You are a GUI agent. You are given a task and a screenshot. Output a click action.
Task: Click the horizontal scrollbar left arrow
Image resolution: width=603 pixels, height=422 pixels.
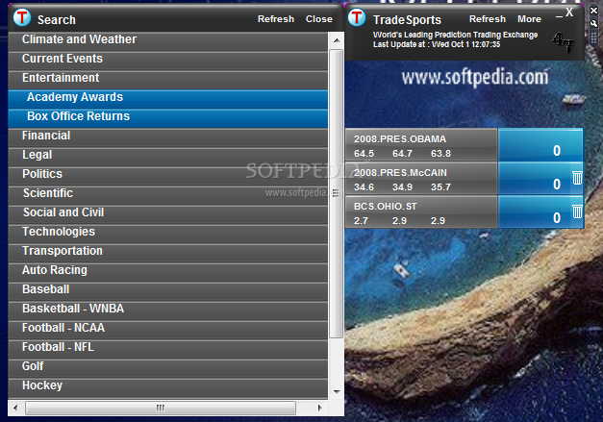[x=15, y=408]
